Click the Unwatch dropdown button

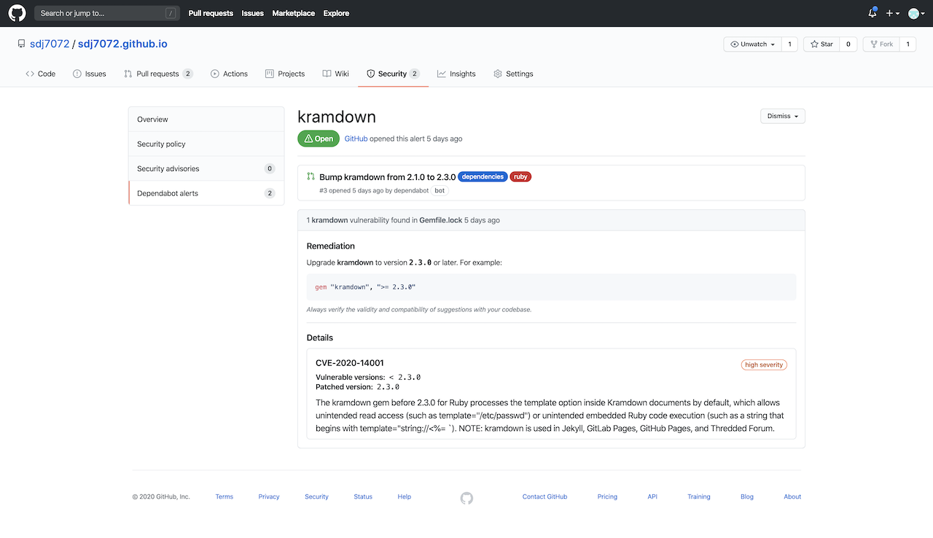tap(752, 44)
